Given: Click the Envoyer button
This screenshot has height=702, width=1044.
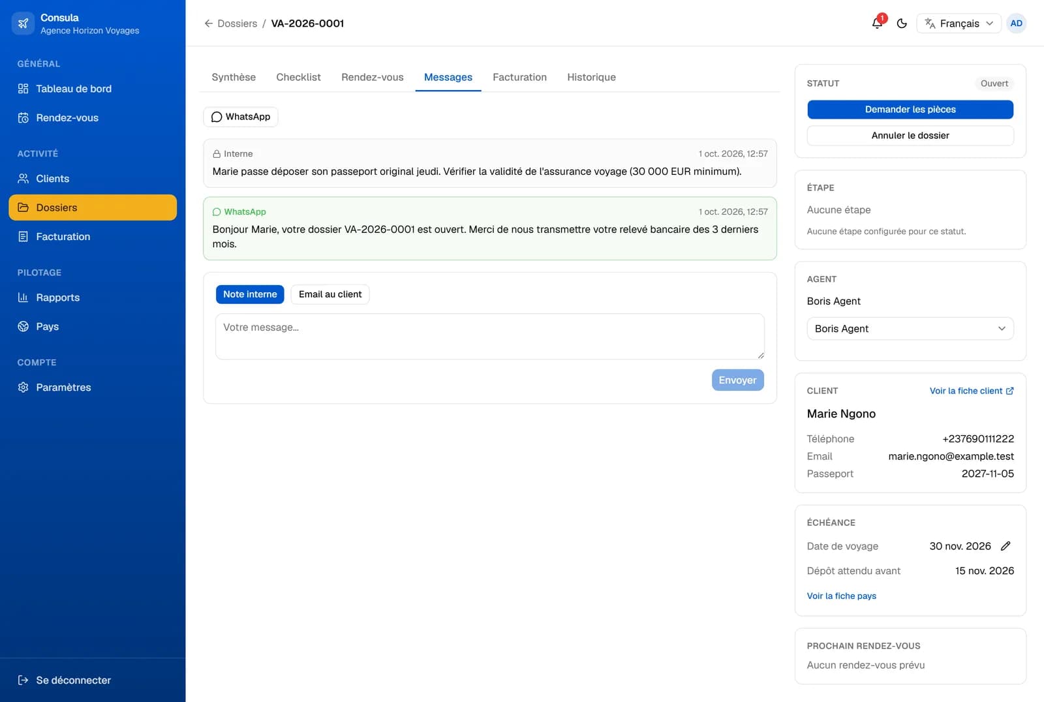Looking at the screenshot, I should [x=737, y=380].
